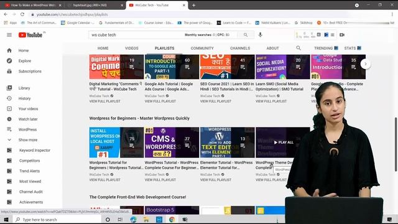Open a new browser tab
This screenshot has width=398, height=224.
click(193, 5)
